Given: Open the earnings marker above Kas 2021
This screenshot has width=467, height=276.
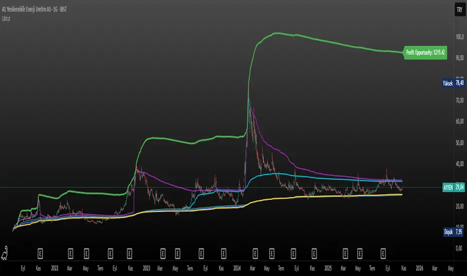Looking at the screenshot, I should coord(40,253).
